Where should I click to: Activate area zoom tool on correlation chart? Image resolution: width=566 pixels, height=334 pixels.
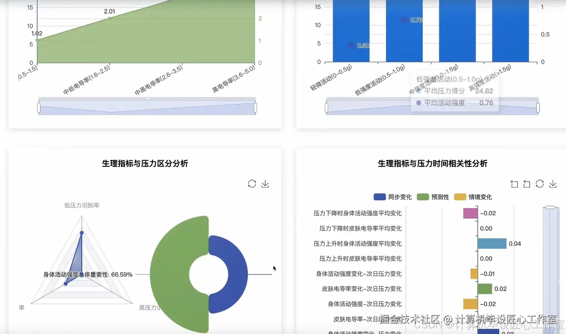pyautogui.click(x=514, y=184)
